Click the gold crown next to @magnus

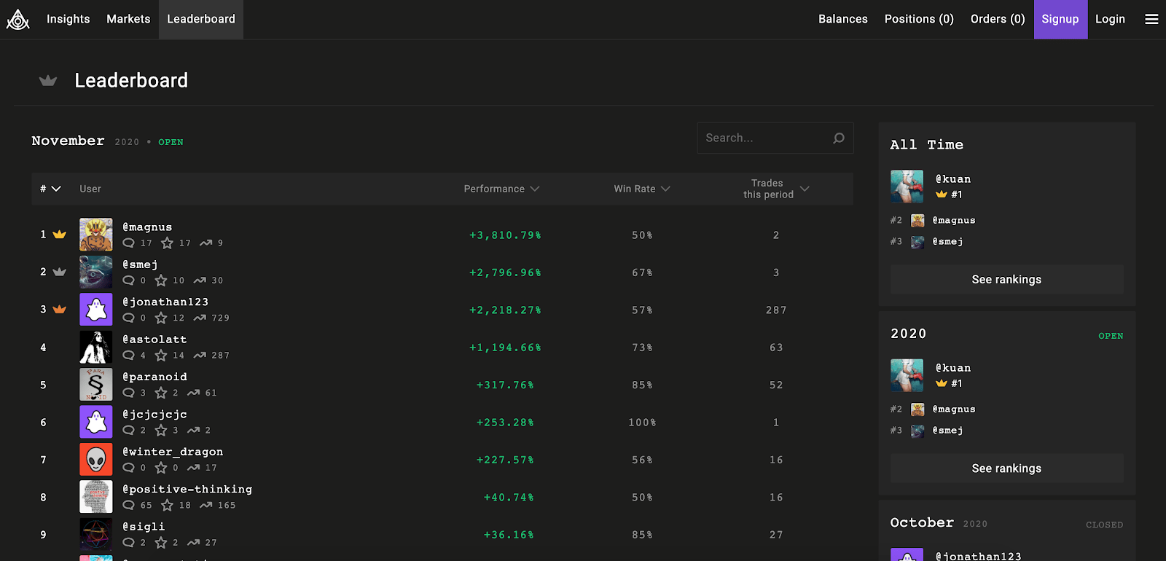coord(60,235)
